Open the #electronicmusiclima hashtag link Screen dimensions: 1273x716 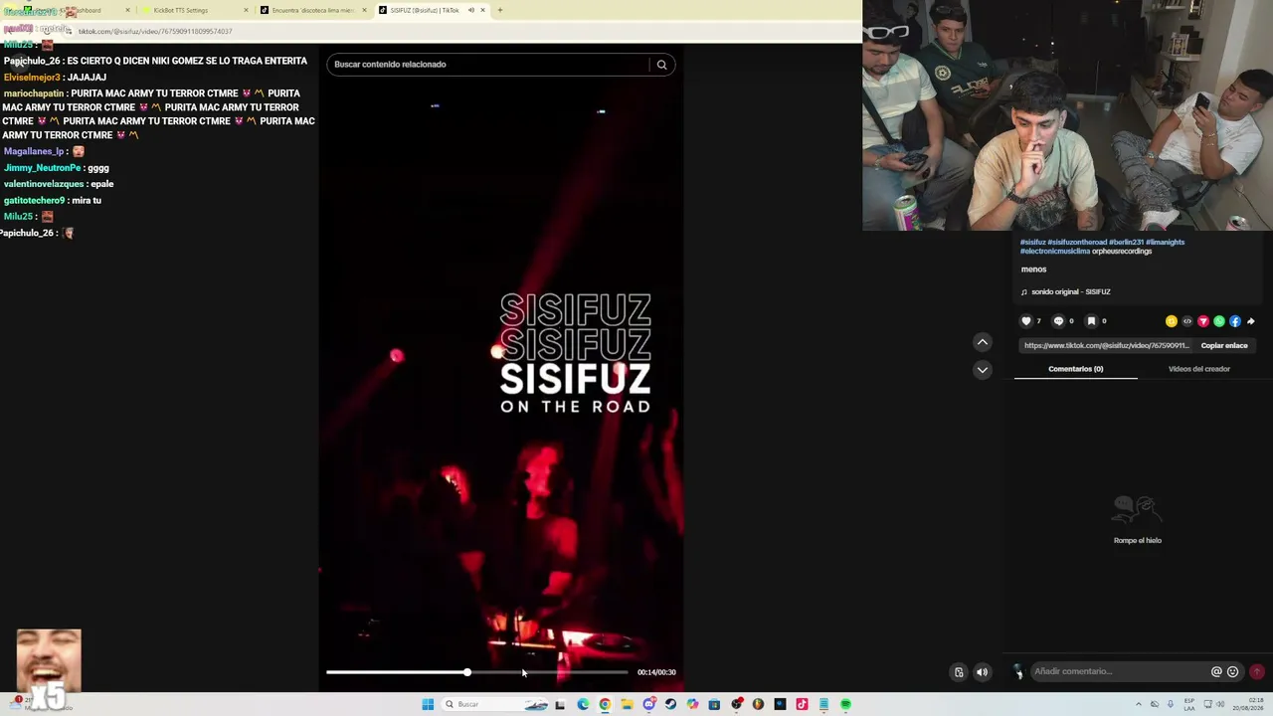pyautogui.click(x=1055, y=252)
